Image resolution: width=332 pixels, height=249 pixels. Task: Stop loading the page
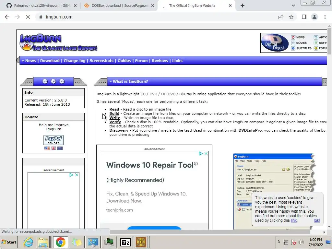coord(28,17)
